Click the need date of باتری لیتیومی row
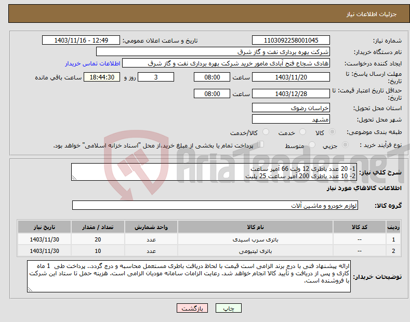 [x=45, y=251]
